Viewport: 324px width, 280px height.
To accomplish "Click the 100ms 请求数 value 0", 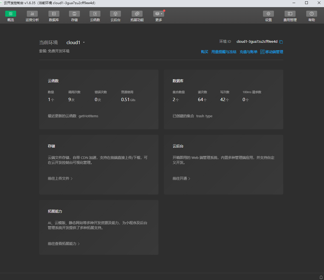I will tap(245, 99).
